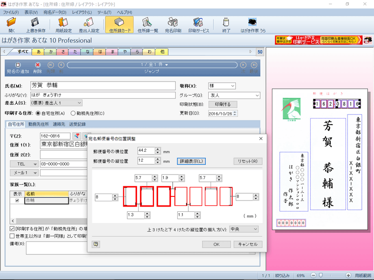
Task: Open the ファイル menu
Action: 11,13
